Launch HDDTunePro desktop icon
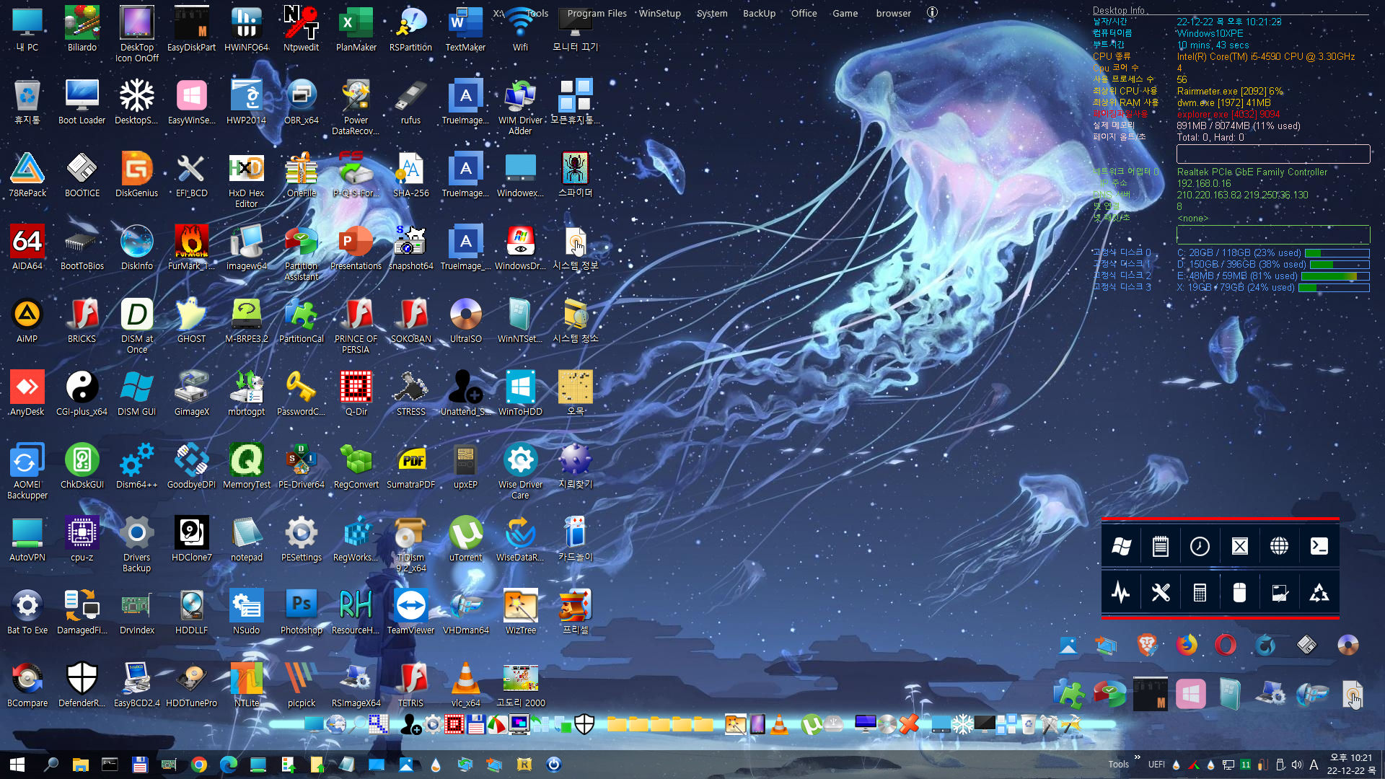The height and width of the screenshot is (779, 1385). [x=191, y=685]
